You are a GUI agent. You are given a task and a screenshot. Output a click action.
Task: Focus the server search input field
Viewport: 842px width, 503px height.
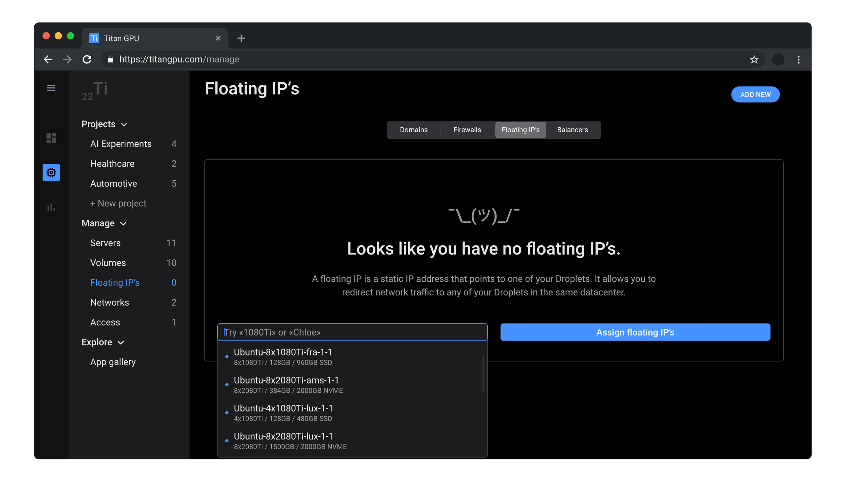coord(352,332)
